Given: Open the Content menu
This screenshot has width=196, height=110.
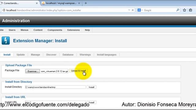Looking at the screenshot, I should click(x=38, y=30).
